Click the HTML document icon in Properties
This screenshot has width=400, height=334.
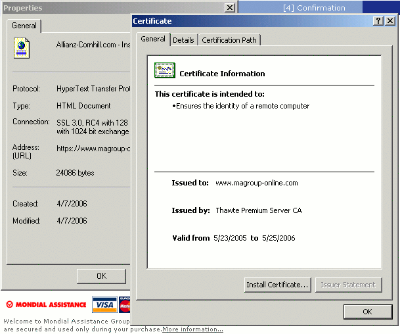click(22, 48)
